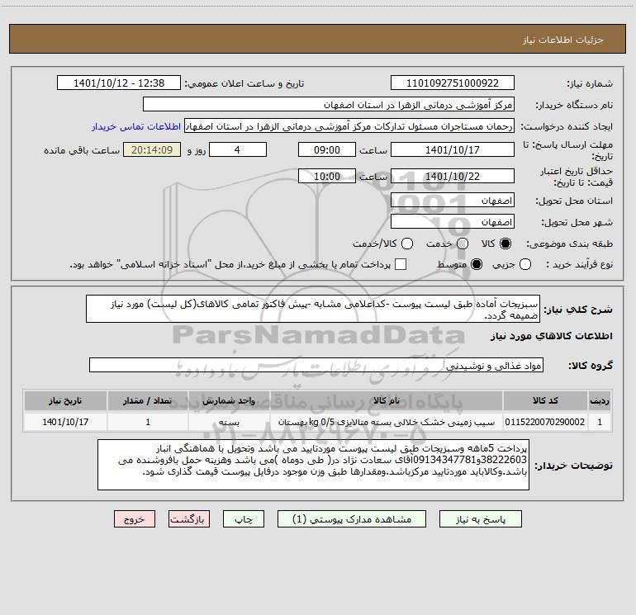Click the خروج exit button
The height and width of the screenshot is (615, 636).
[135, 519]
